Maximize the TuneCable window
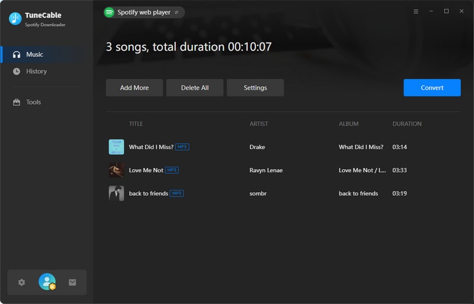Screen dimensions: 474x304 coord(446,11)
